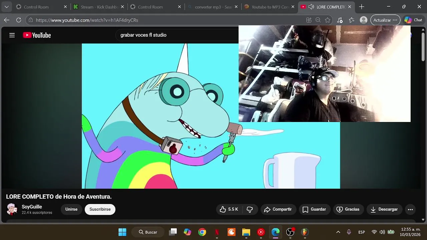427x240 pixels.
Task: Expand the system tray hidden icons chevron
Action: coord(338,232)
